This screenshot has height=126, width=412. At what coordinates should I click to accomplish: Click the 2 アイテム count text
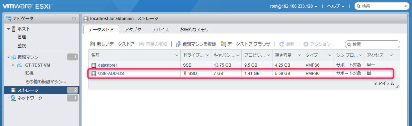coord(384,84)
